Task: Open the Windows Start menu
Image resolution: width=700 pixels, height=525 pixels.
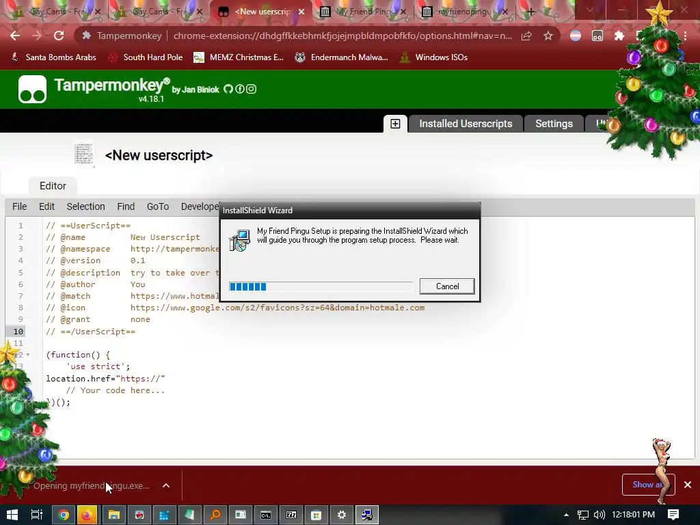Action: 12,515
